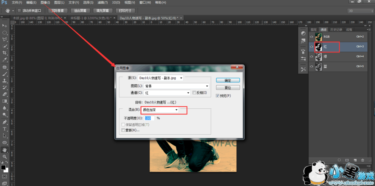375x186 pixels.
Task: Select the Path Selection tool
Action: click(5, 135)
